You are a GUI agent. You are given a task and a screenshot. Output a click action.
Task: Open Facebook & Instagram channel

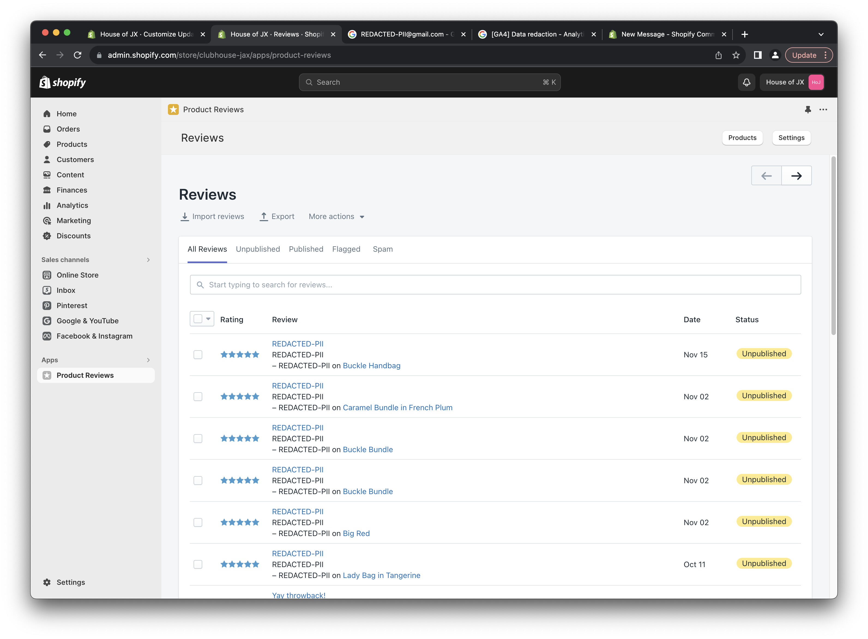click(x=94, y=336)
